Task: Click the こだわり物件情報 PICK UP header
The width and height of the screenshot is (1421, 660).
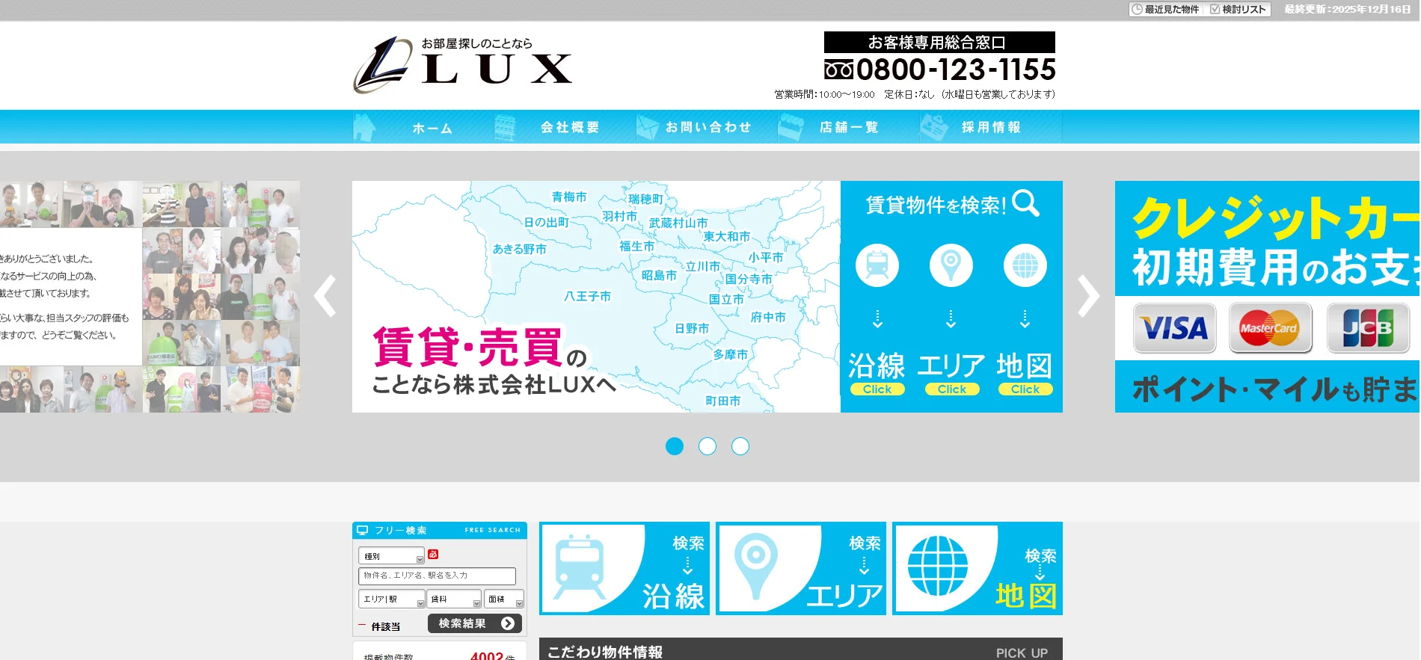Action: tap(801, 650)
